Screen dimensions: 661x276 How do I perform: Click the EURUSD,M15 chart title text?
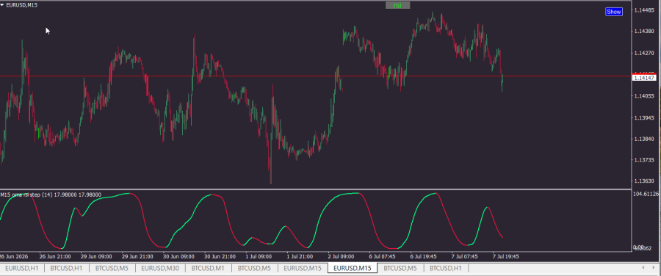[21, 5]
